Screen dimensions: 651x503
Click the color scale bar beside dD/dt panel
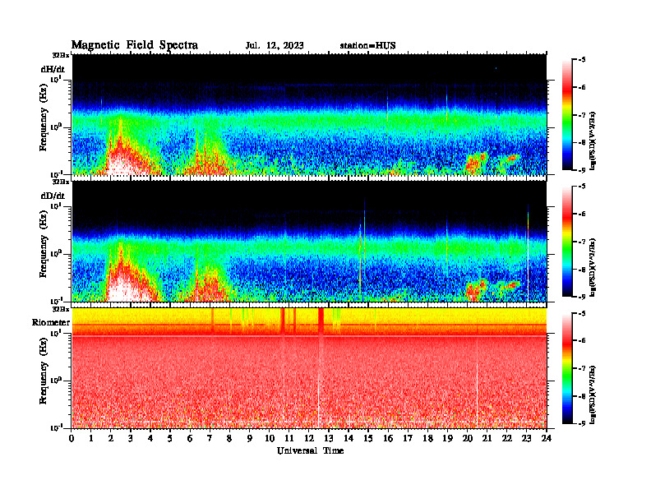click(x=567, y=242)
